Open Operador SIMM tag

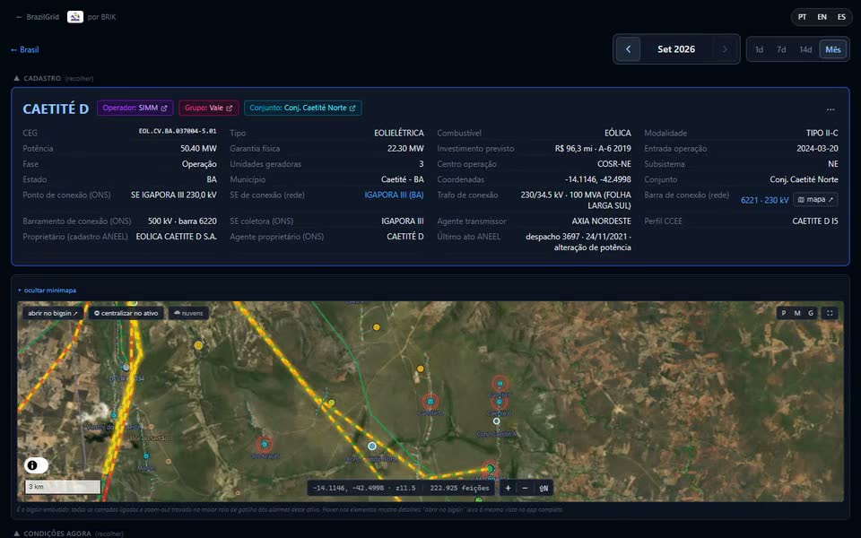[135, 108]
